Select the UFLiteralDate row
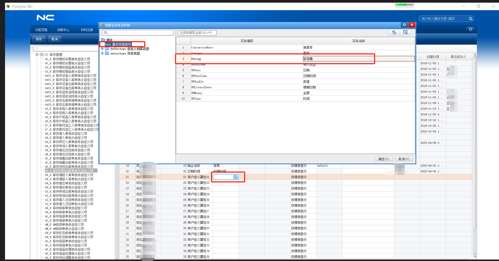 (295, 87)
